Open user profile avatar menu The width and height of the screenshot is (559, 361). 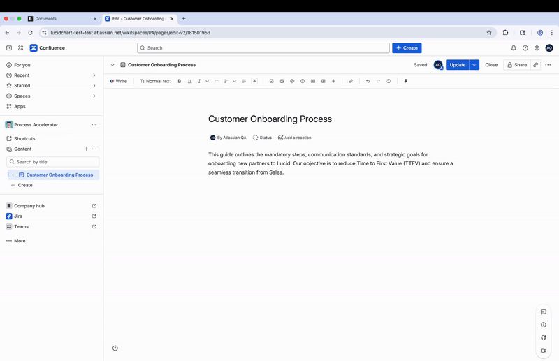pyautogui.click(x=549, y=48)
